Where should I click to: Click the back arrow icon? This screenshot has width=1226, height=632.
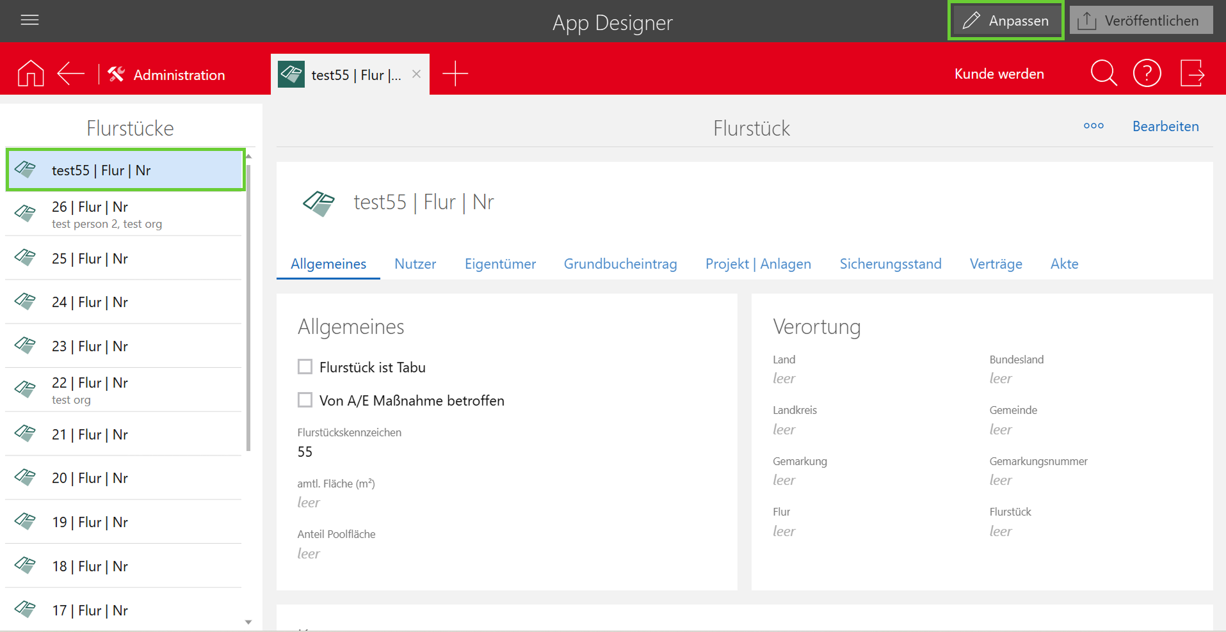point(70,74)
